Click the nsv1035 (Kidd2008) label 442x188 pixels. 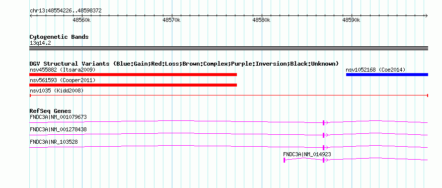pos(57,91)
